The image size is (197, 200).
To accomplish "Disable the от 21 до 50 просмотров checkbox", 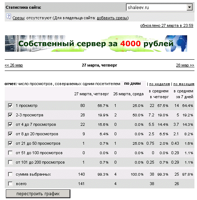I will tap(10, 143).
